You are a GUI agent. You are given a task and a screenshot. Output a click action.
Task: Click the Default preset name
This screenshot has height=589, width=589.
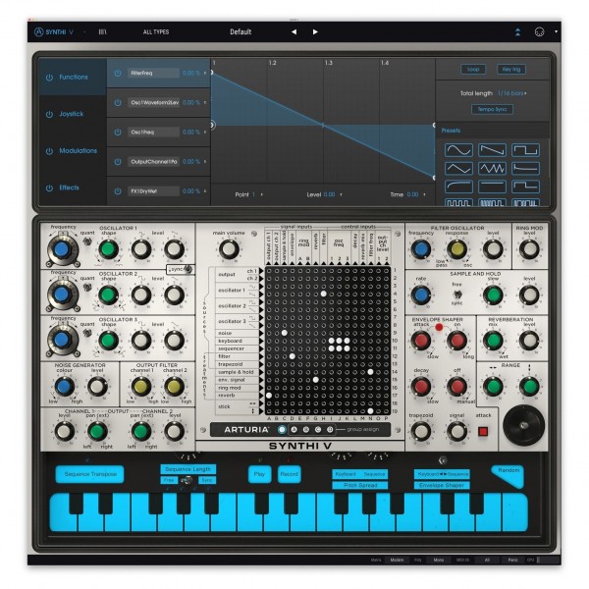coord(241,32)
